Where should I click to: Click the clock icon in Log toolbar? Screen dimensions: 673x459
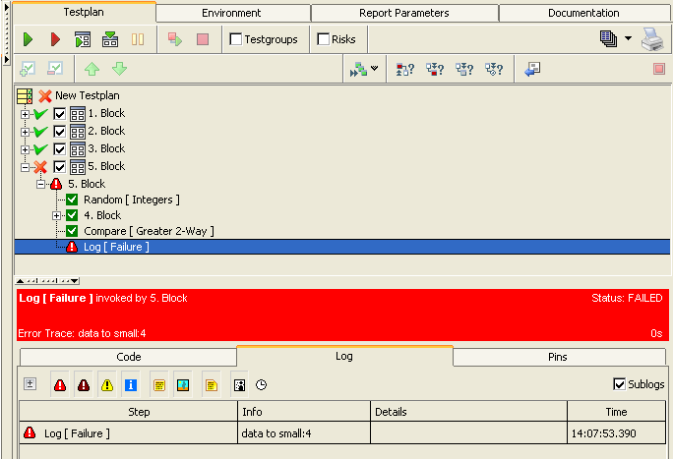pyautogui.click(x=261, y=384)
